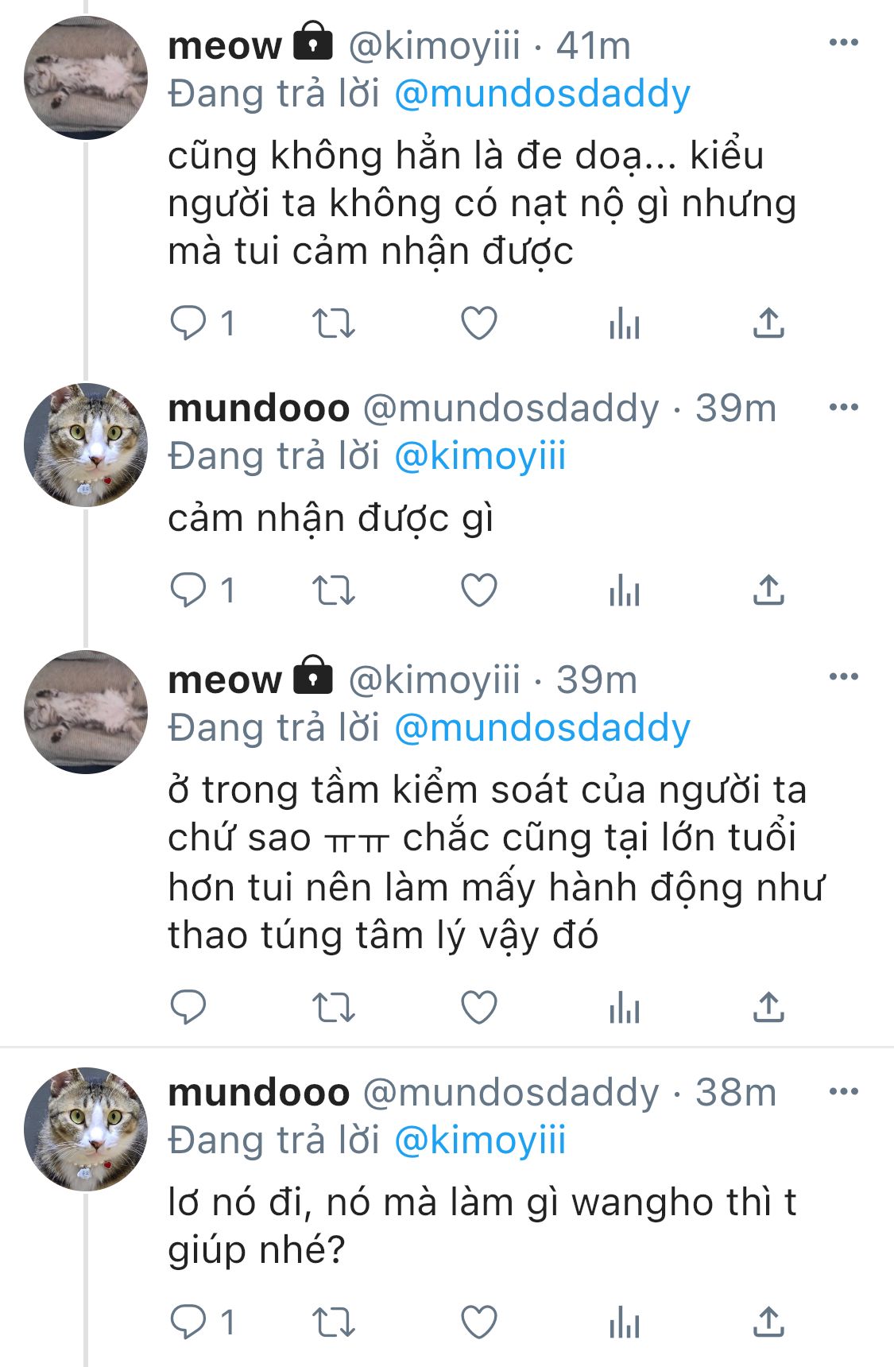Open @mundosdaddy mention in first tweet
Viewport: 894px width, 1367px height.
(542, 94)
